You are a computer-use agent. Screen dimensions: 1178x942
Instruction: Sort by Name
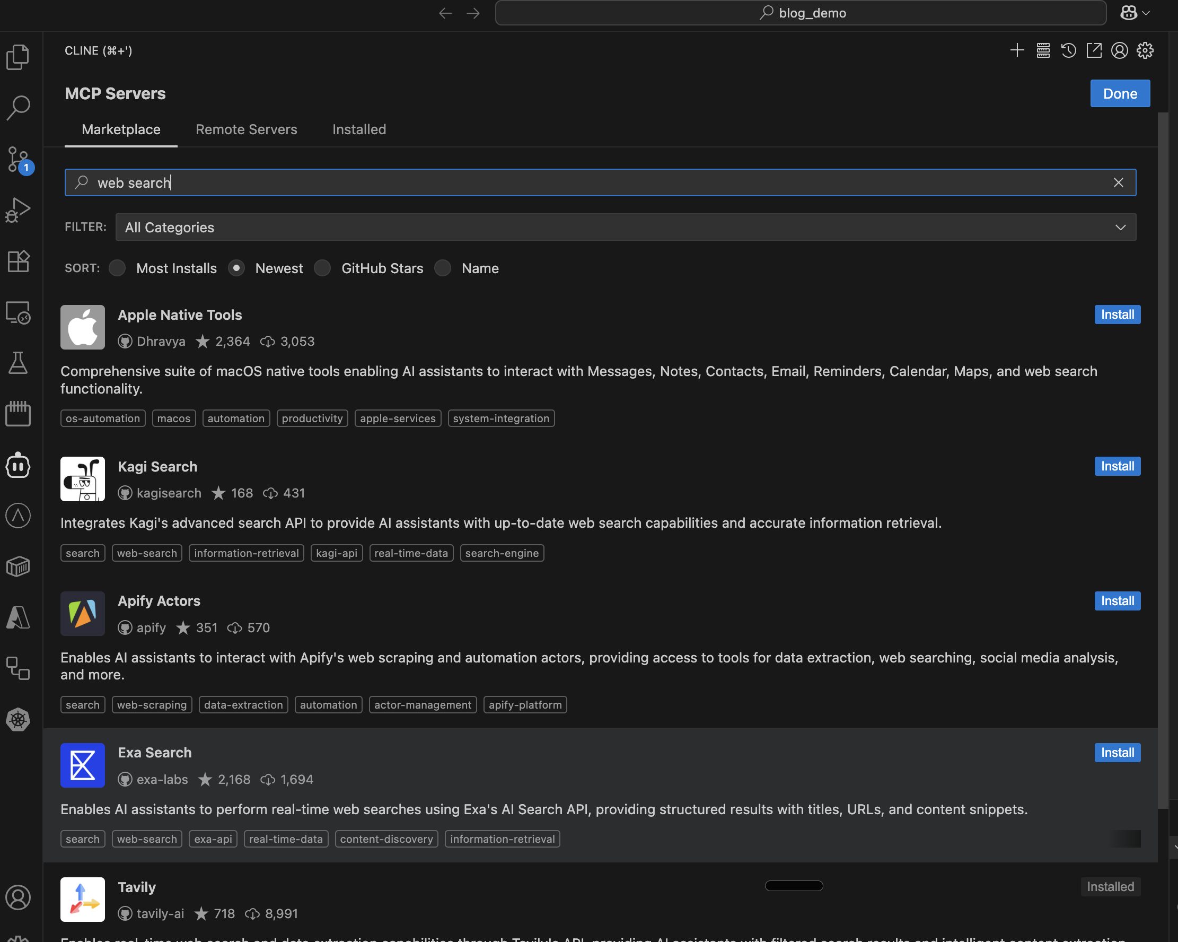(x=443, y=268)
